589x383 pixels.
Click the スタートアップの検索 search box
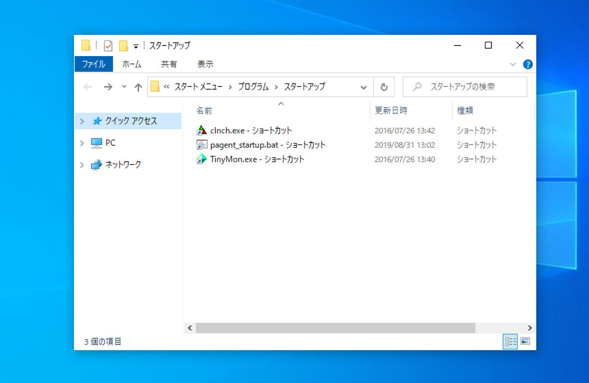pyautogui.click(x=465, y=87)
